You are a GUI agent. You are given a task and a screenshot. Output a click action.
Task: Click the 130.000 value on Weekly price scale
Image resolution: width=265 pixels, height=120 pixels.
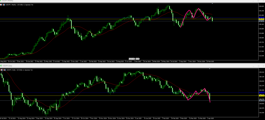click(261, 38)
